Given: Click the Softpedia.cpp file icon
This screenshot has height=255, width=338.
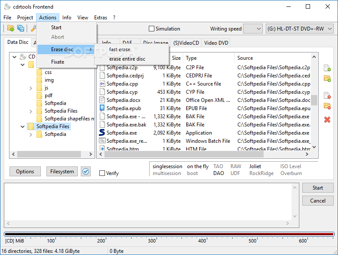Looking at the screenshot, I should tap(102, 83).
